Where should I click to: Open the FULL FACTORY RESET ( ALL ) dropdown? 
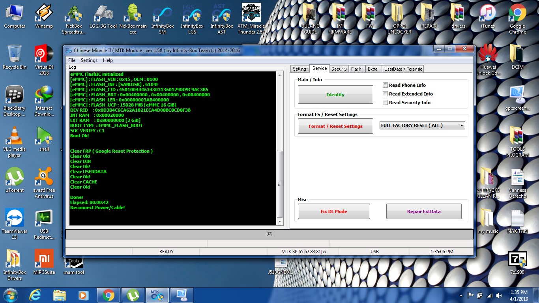point(422,125)
